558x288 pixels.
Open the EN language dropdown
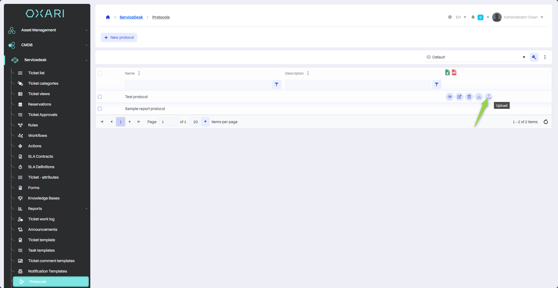click(x=465, y=17)
